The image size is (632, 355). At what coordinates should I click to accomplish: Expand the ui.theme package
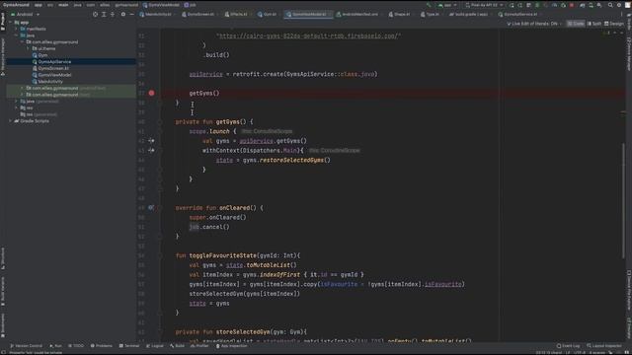point(29,48)
